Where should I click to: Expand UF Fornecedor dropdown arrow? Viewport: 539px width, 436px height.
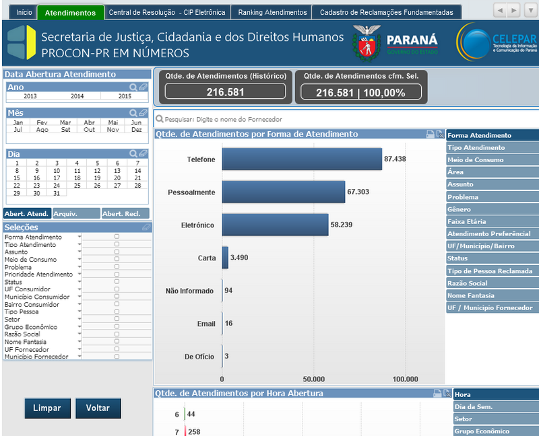point(80,349)
